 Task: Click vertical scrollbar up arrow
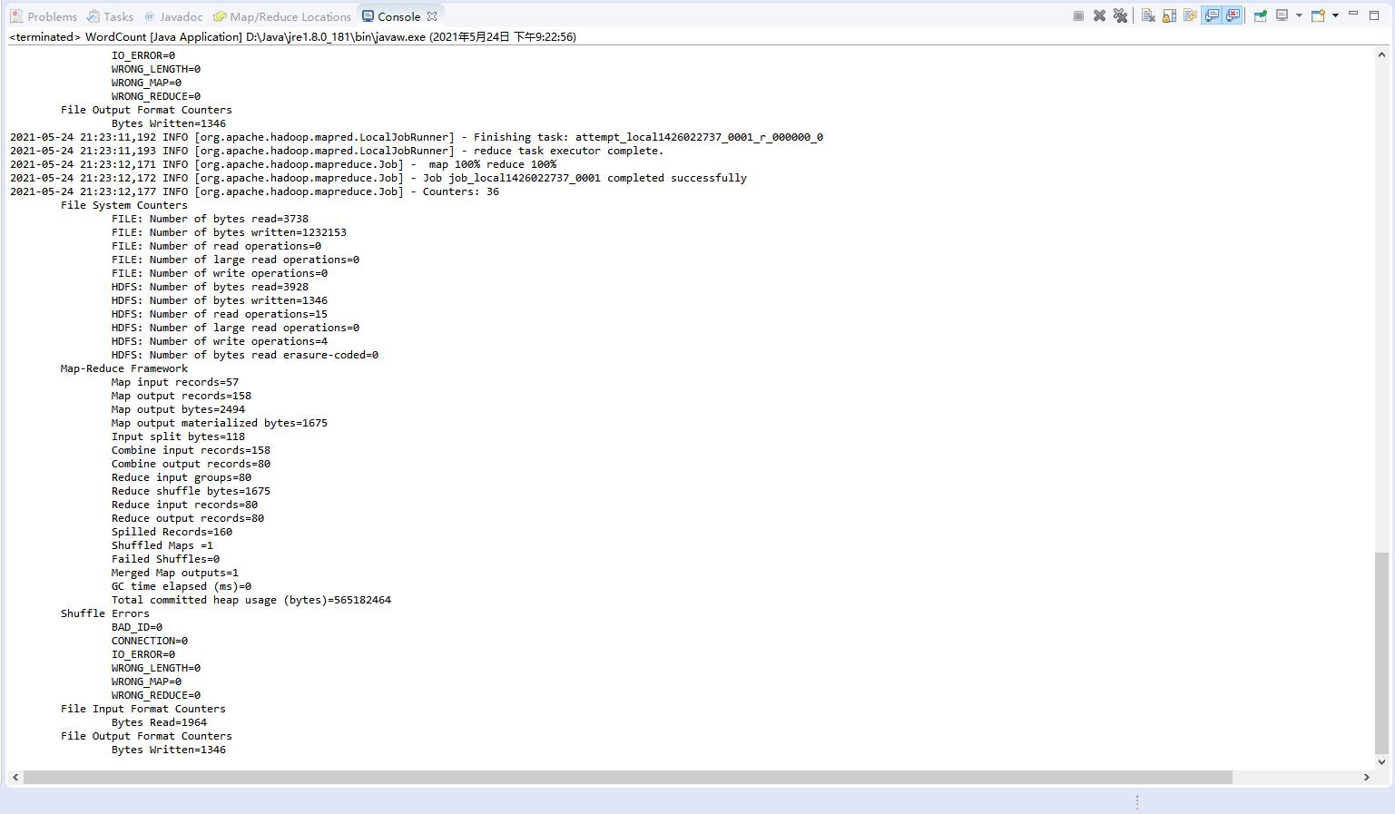pos(1381,54)
